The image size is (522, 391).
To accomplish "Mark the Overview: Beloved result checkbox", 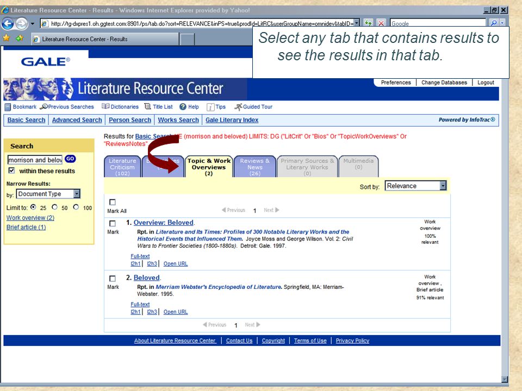I will coord(113,223).
